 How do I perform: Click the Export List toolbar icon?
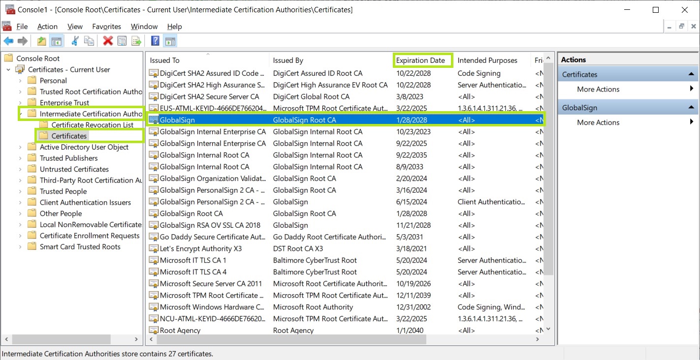pyautogui.click(x=136, y=41)
